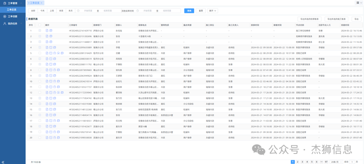Click order number HF20240522161429710

click(80, 31)
